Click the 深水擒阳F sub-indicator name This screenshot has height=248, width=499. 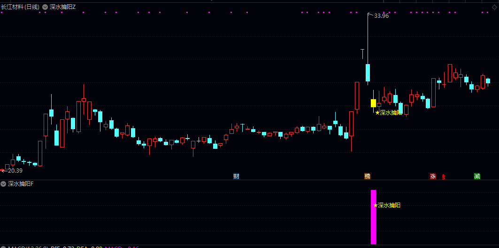point(21,183)
